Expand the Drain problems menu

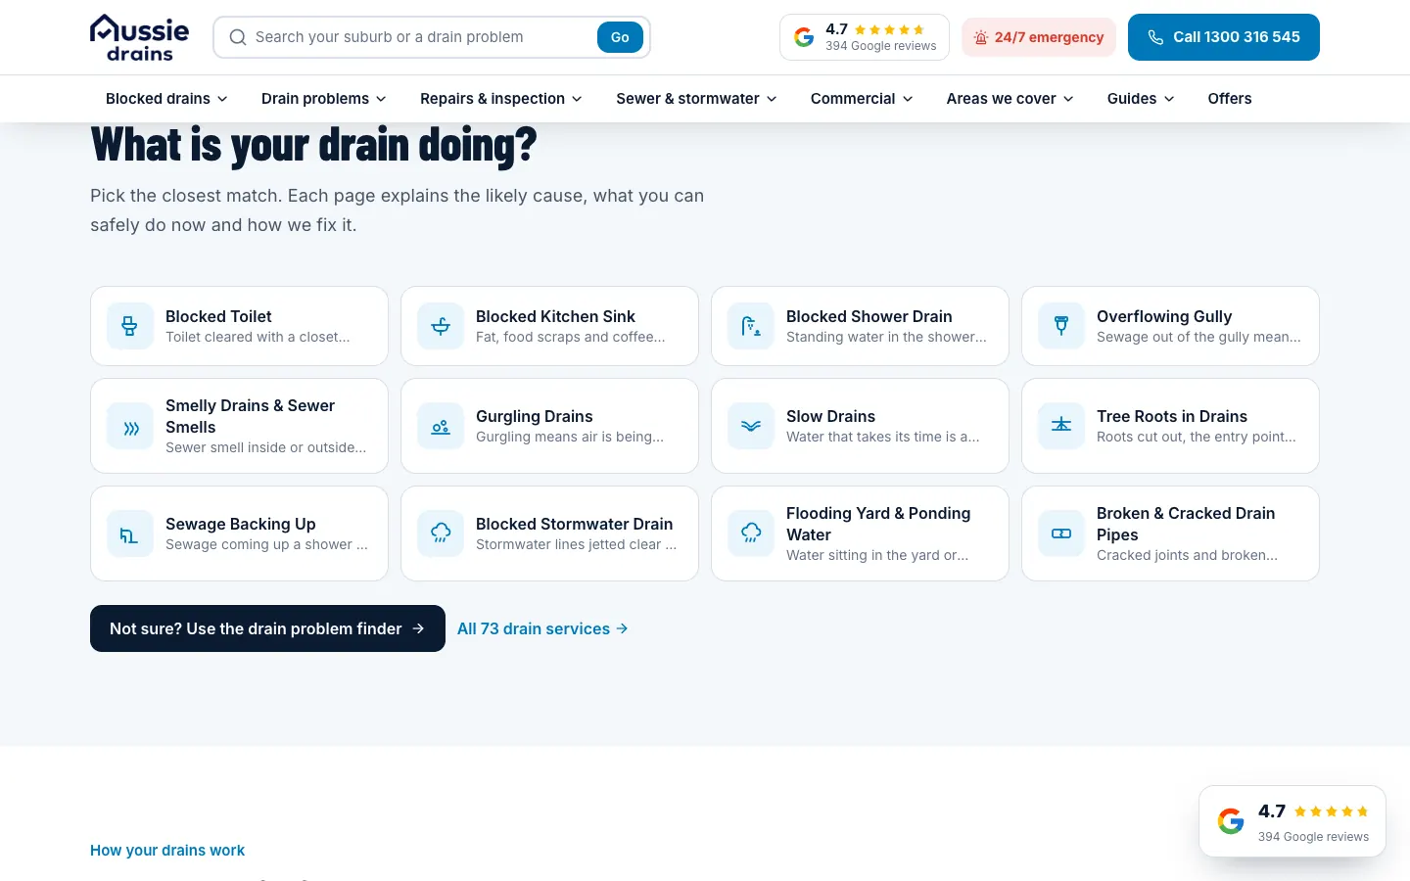tap(324, 99)
